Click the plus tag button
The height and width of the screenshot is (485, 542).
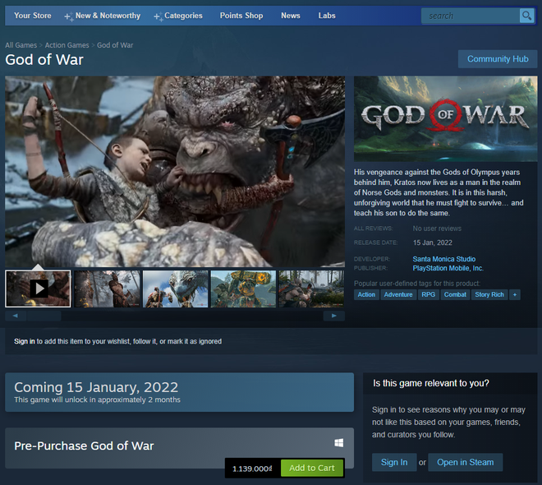515,295
